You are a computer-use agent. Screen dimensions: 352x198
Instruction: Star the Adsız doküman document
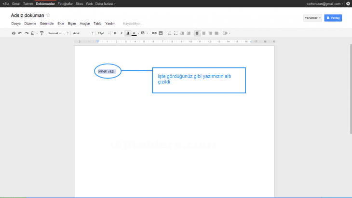(48, 15)
